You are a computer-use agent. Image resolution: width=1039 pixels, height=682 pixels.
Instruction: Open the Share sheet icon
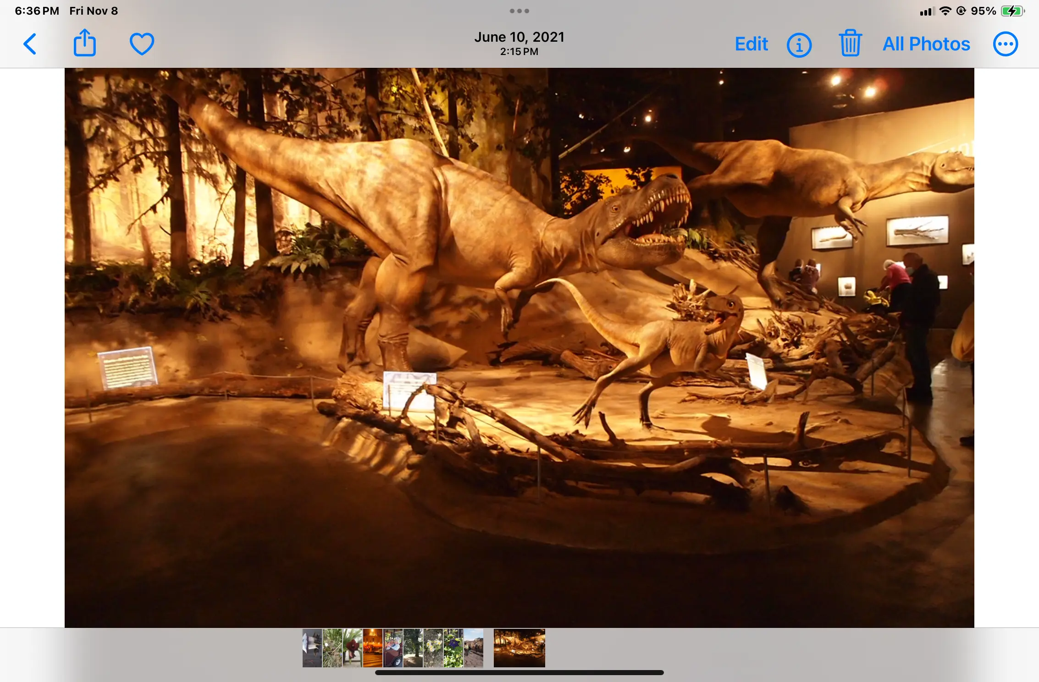[x=85, y=43]
